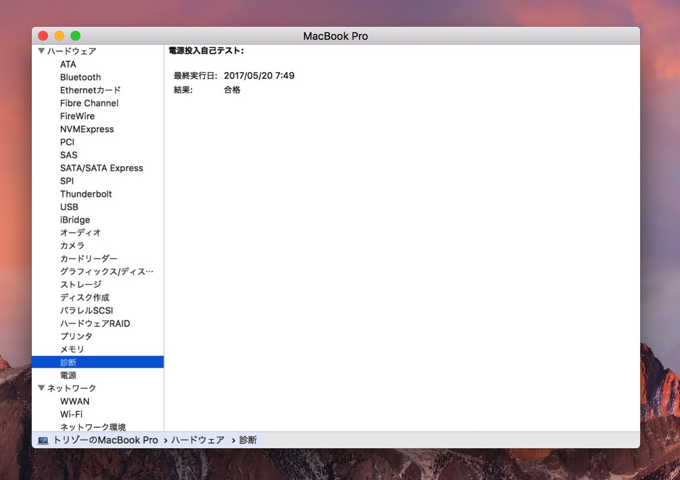The height and width of the screenshot is (480, 680).
Task: Select SAS in the sidebar
Action: coord(69,155)
